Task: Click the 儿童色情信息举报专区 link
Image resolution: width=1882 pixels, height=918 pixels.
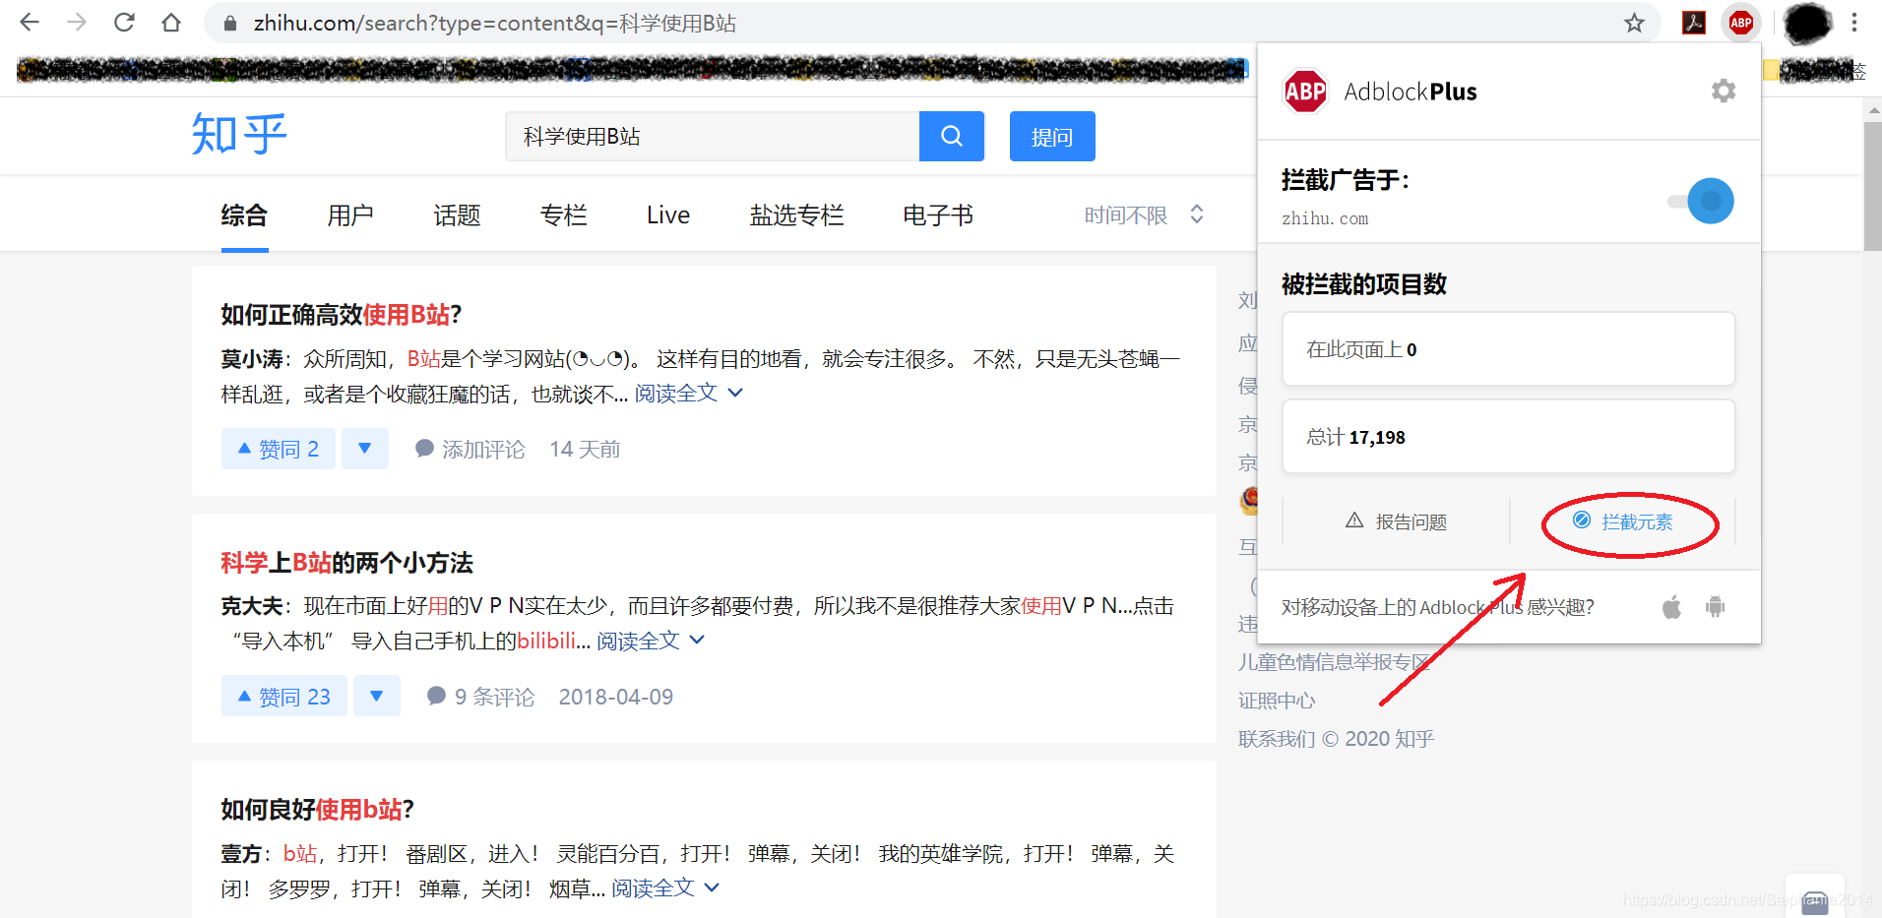Action: click(1335, 662)
